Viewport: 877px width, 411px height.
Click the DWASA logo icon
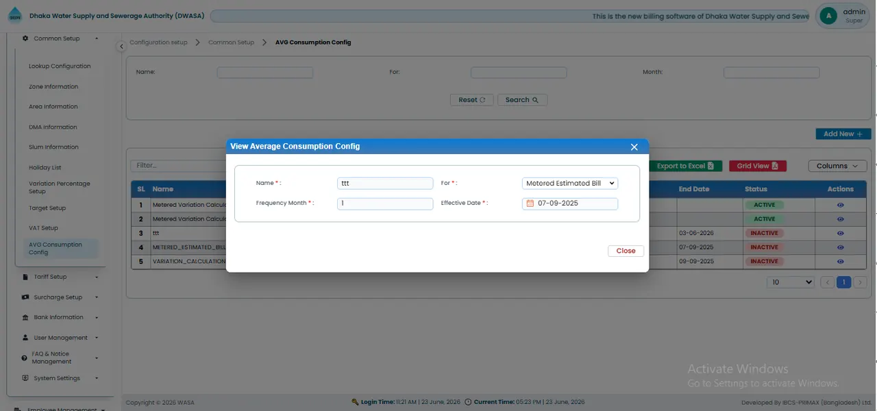14,16
